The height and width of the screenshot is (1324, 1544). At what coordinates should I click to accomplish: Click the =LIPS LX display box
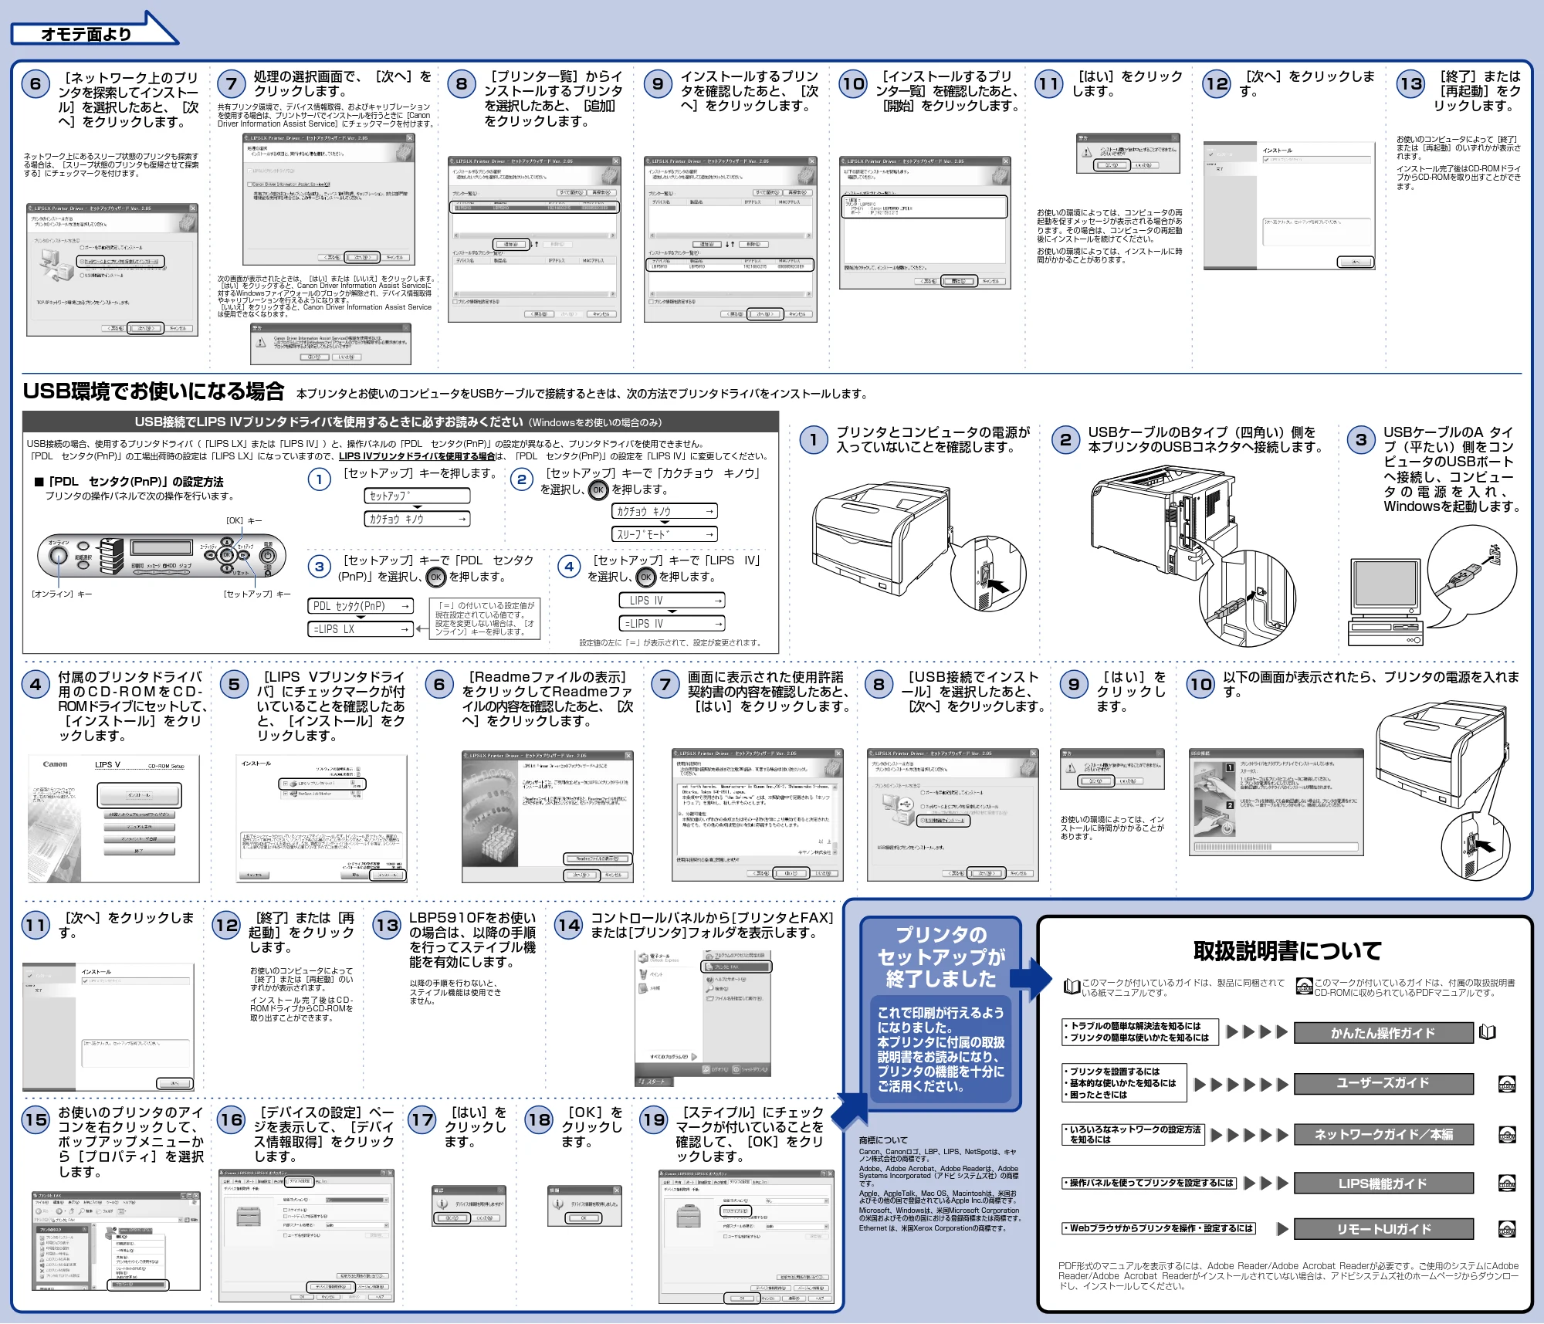(x=361, y=629)
